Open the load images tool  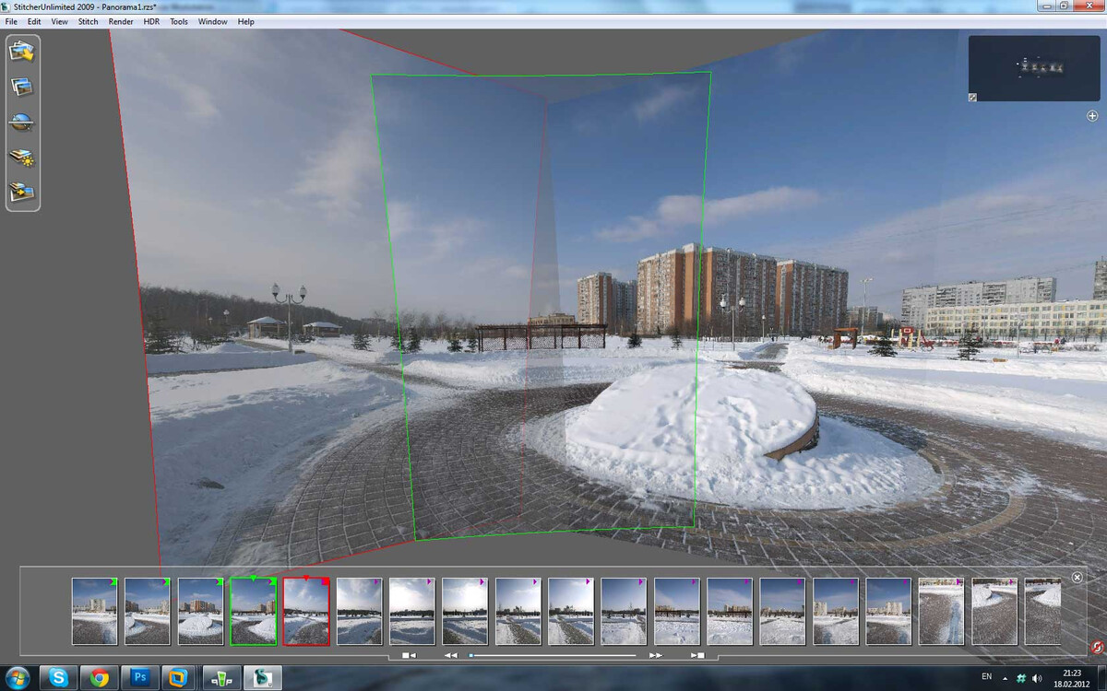click(x=22, y=52)
